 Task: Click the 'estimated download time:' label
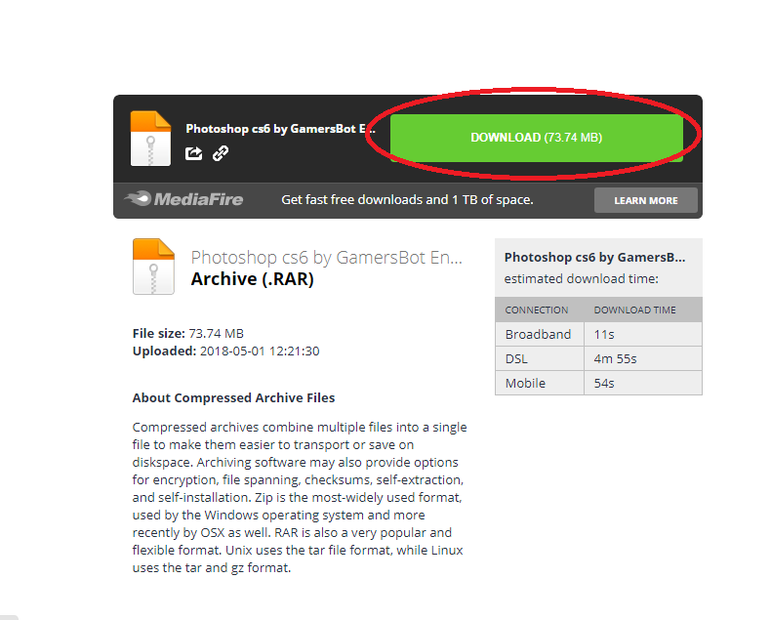pos(582,279)
